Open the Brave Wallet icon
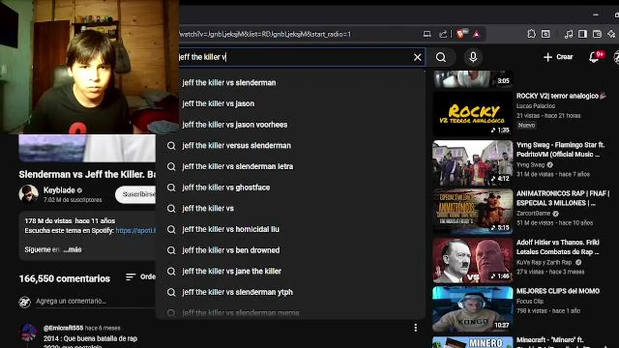This screenshot has width=619, height=348. (597, 34)
